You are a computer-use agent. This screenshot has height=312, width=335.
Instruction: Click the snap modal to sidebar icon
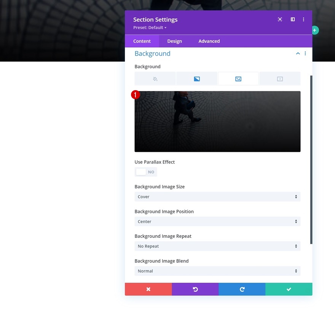click(293, 19)
